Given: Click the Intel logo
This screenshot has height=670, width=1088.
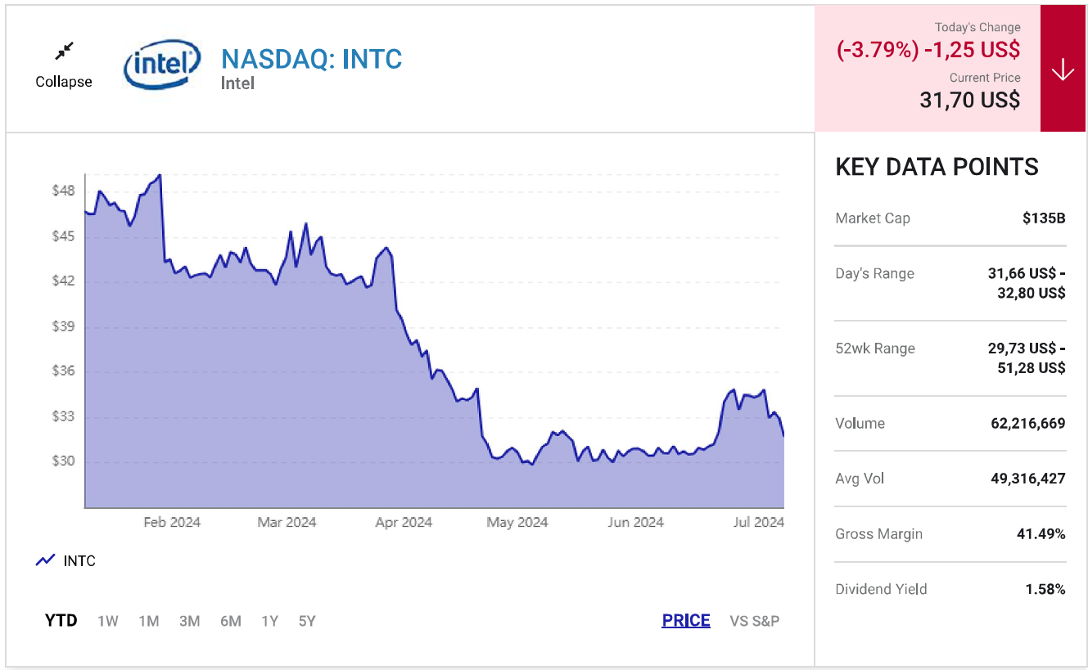Looking at the screenshot, I should point(162,64).
